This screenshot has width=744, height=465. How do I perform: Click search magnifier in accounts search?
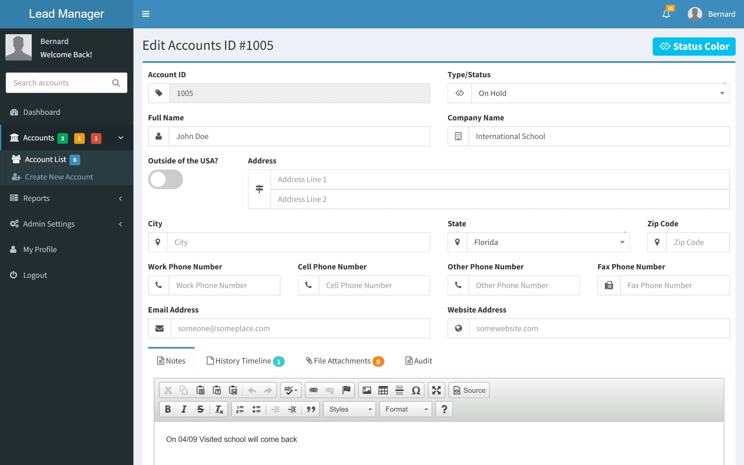coord(116,83)
